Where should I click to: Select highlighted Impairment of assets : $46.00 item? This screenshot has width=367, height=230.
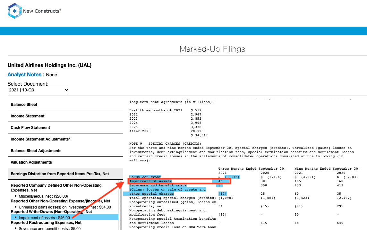click(x=64, y=217)
